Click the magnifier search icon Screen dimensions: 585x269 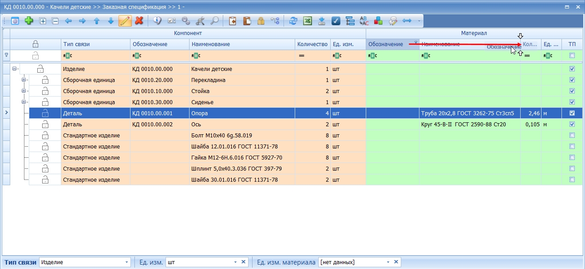(214, 21)
